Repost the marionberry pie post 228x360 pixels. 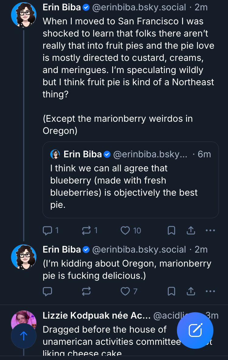coord(86,292)
